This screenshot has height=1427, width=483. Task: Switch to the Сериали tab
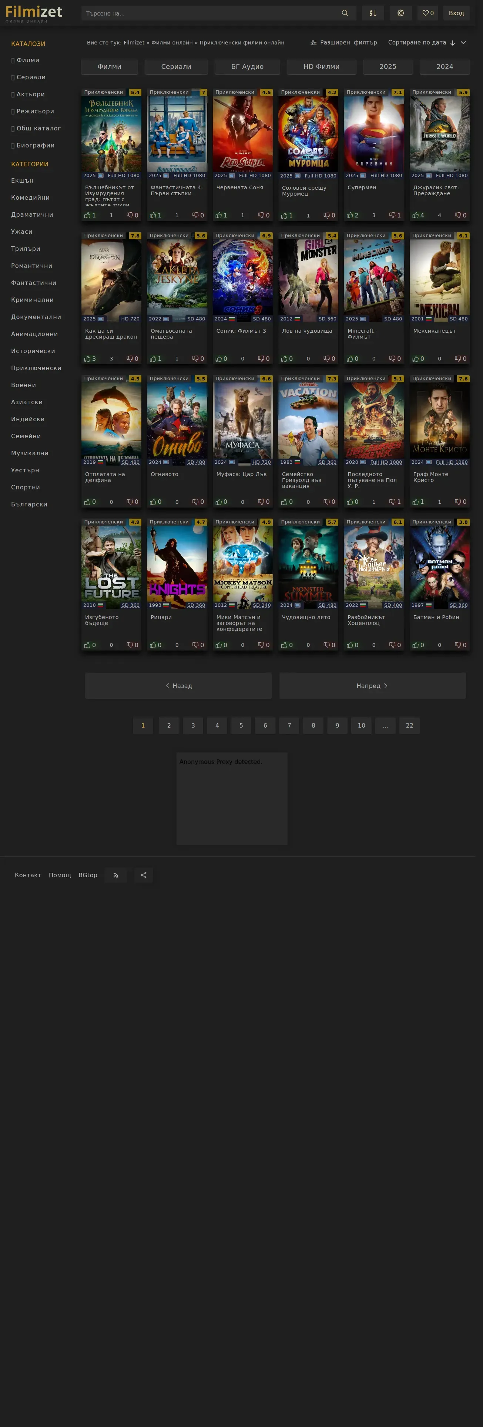click(x=176, y=66)
